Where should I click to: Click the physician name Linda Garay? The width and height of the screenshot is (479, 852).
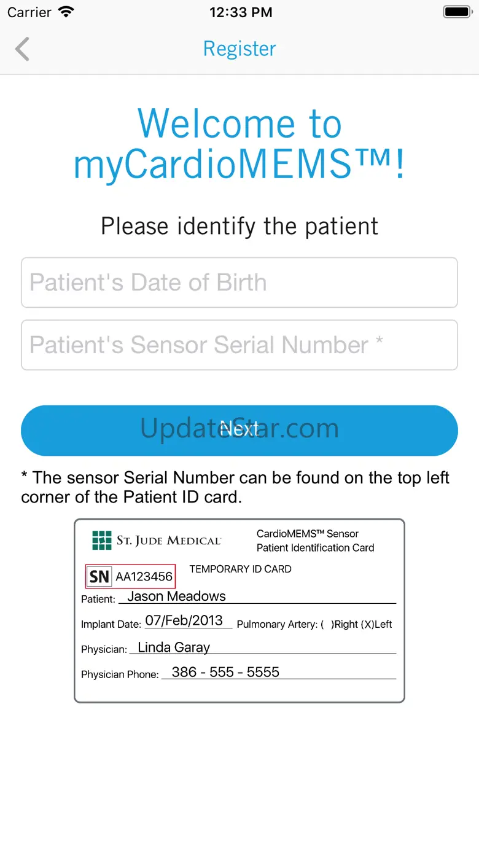174,647
